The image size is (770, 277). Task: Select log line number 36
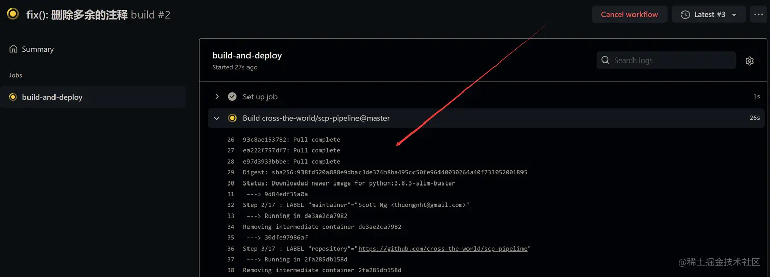231,249
